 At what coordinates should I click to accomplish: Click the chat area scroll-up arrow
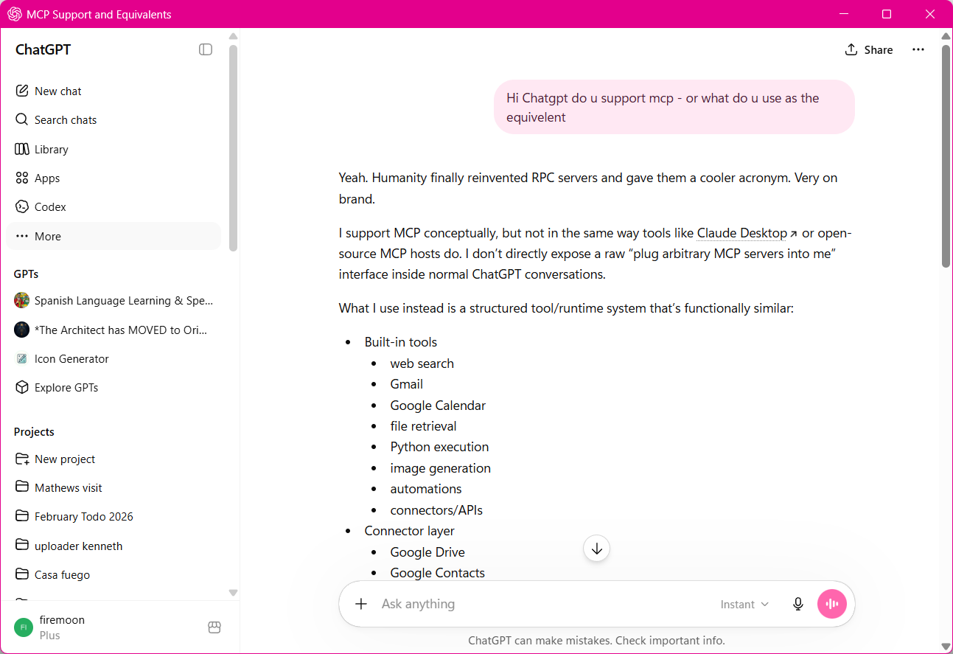point(946,36)
